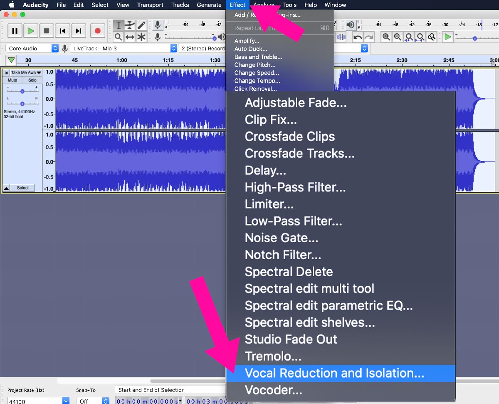Zoom out using the toolbar
The height and width of the screenshot is (404, 499).
[398, 37]
